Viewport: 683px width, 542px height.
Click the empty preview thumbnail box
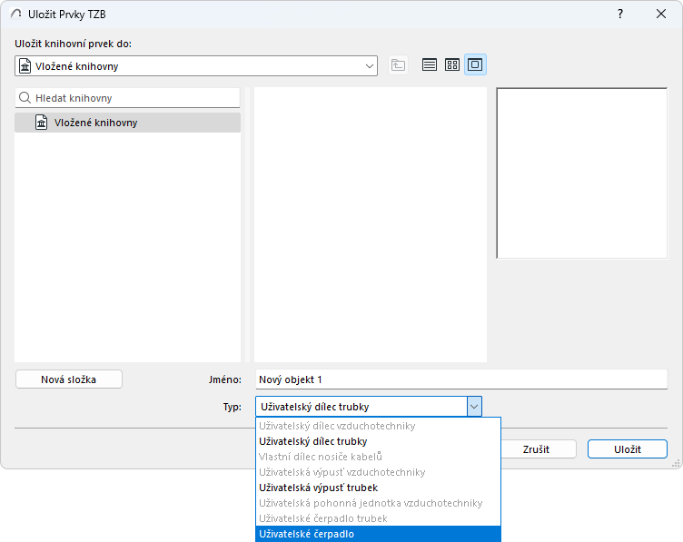tap(582, 173)
